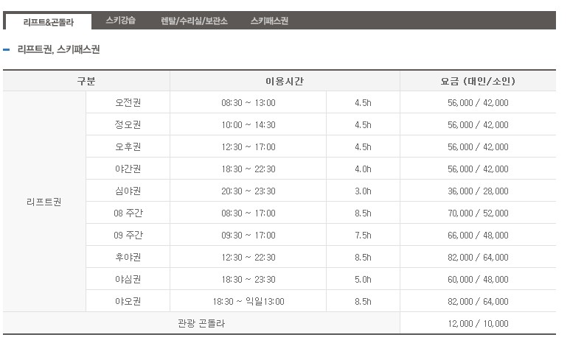Click the 요금 (대인/소인) column header

477,81
